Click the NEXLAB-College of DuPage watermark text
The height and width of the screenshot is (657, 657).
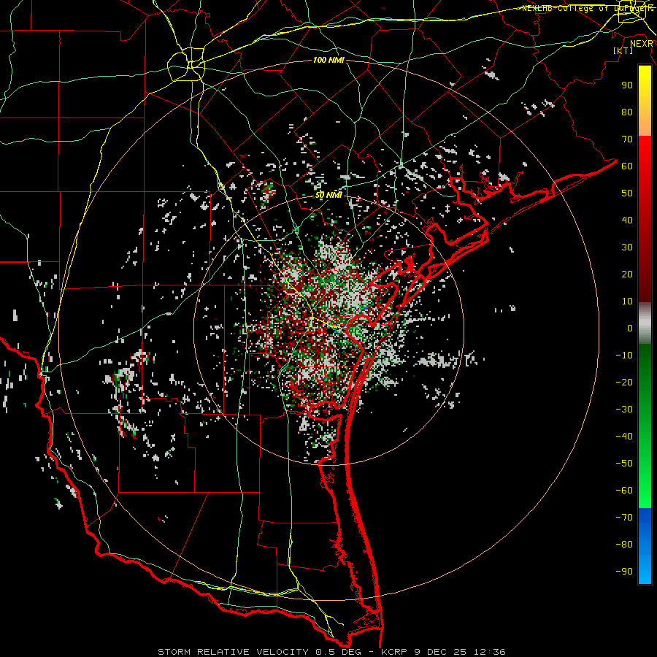pyautogui.click(x=588, y=8)
